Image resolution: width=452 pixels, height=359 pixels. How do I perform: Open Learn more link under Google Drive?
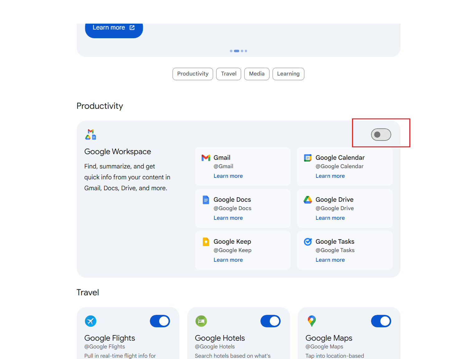[x=330, y=218]
